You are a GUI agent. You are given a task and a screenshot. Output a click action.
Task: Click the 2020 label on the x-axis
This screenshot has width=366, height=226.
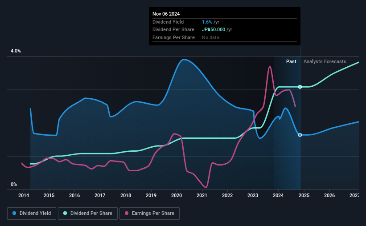click(177, 195)
